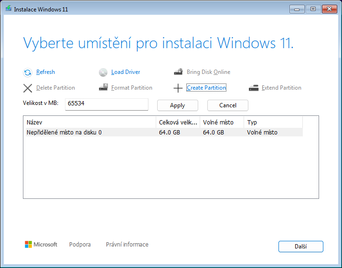Click the Delete Partition label
Image resolution: width=342 pixels, height=268 pixels.
coord(55,88)
